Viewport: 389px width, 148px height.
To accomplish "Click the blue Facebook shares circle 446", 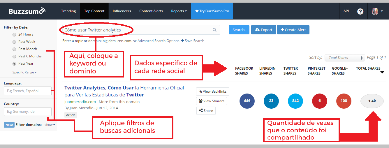I will 247,101.
